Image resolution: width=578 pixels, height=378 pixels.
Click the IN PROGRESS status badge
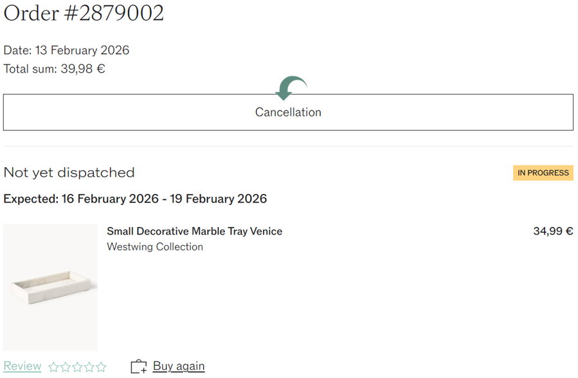pyautogui.click(x=543, y=173)
